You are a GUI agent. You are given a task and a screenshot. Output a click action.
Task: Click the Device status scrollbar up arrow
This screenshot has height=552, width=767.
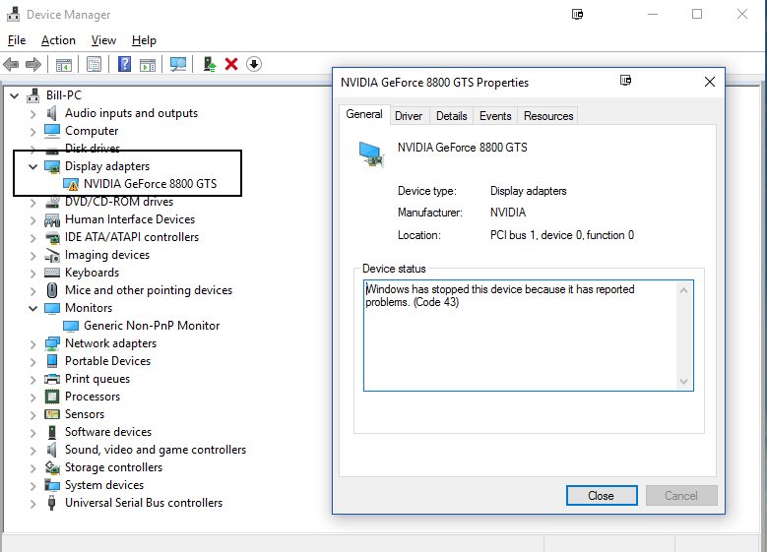pos(684,290)
